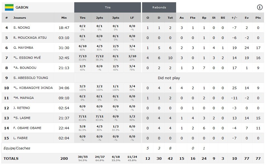Click the LF column header

132,18
